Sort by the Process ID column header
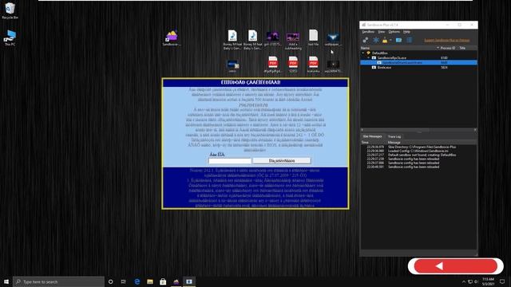The height and width of the screenshot is (287, 511). coord(448,48)
